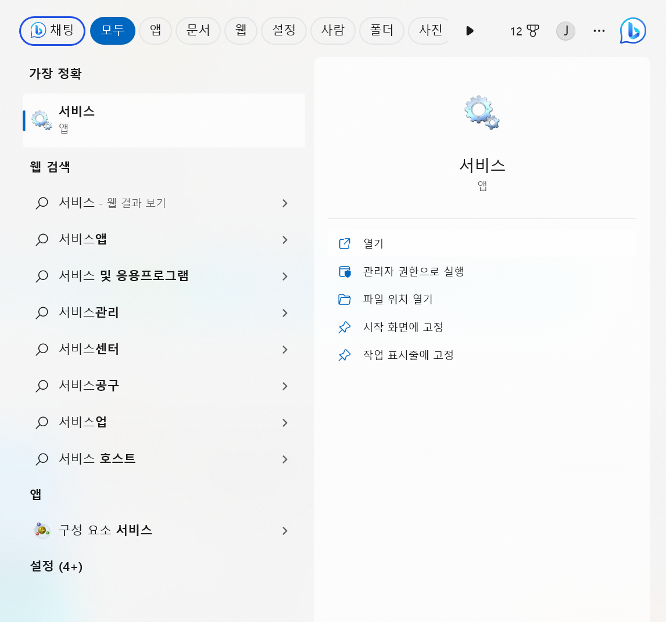Click the 열기 open icon
This screenshot has width=666, height=622.
pyautogui.click(x=345, y=243)
